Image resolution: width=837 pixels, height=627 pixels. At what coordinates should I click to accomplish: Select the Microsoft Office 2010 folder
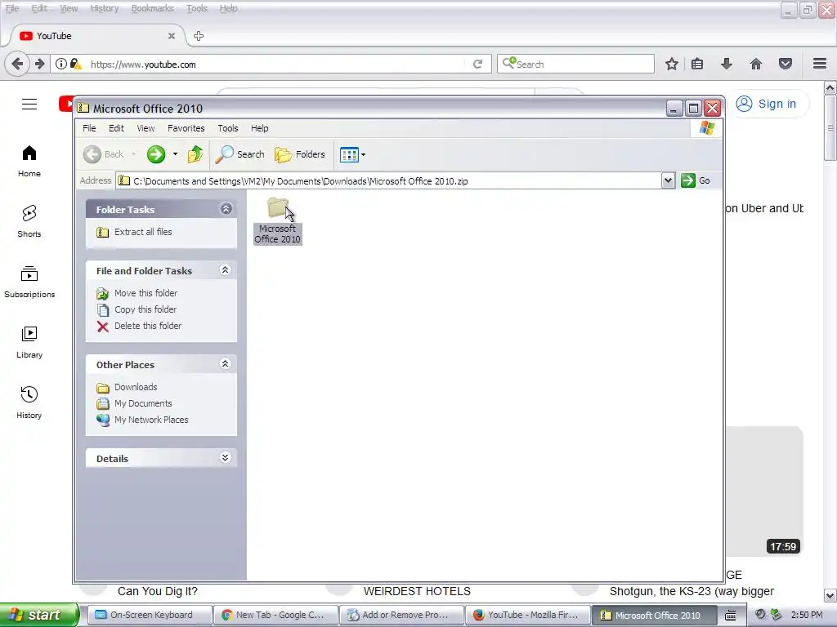[278, 220]
